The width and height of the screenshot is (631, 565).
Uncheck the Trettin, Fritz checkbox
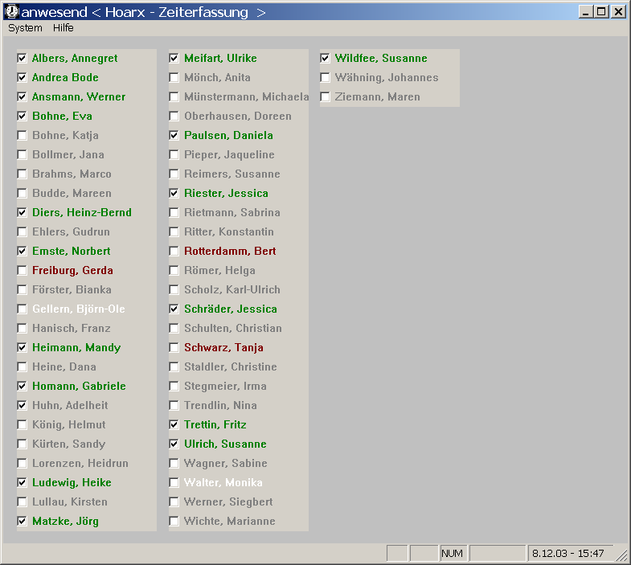174,425
